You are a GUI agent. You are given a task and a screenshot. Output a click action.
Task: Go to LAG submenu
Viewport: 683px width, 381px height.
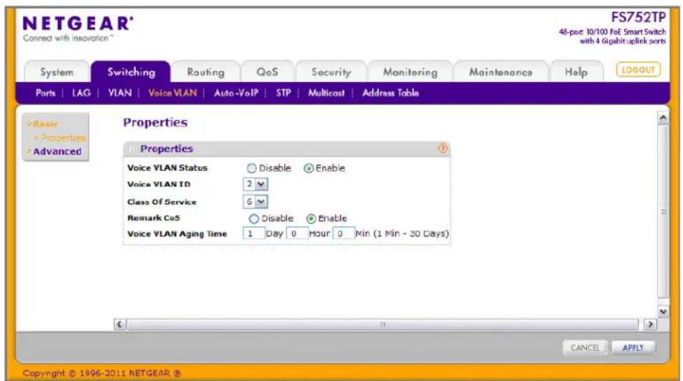pos(81,93)
